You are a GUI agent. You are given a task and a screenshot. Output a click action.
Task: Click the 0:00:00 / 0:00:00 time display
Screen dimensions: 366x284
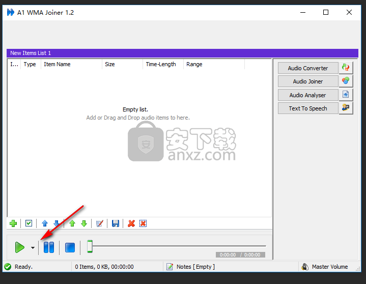click(240, 254)
